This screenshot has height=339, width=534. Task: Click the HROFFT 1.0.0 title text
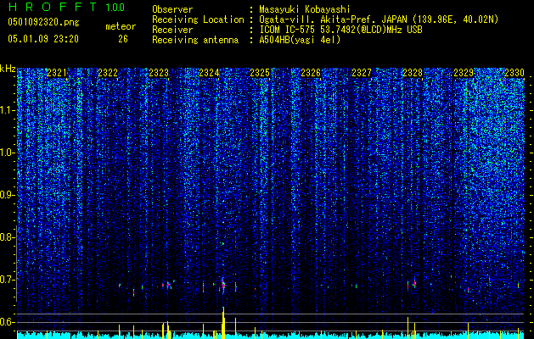click(66, 7)
